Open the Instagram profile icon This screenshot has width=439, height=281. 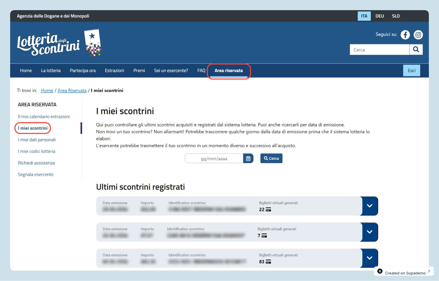[x=418, y=34]
